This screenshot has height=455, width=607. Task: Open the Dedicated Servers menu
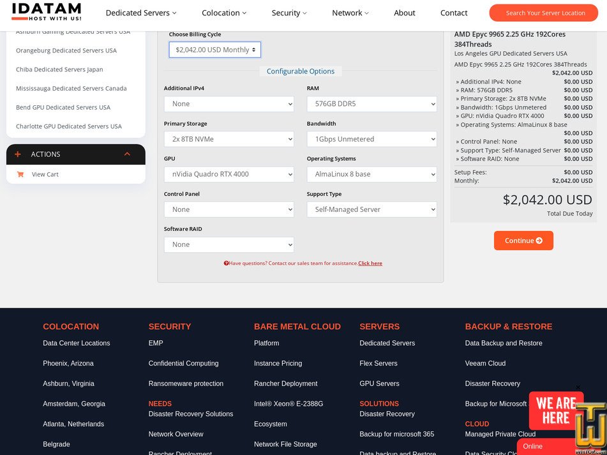[x=141, y=13]
